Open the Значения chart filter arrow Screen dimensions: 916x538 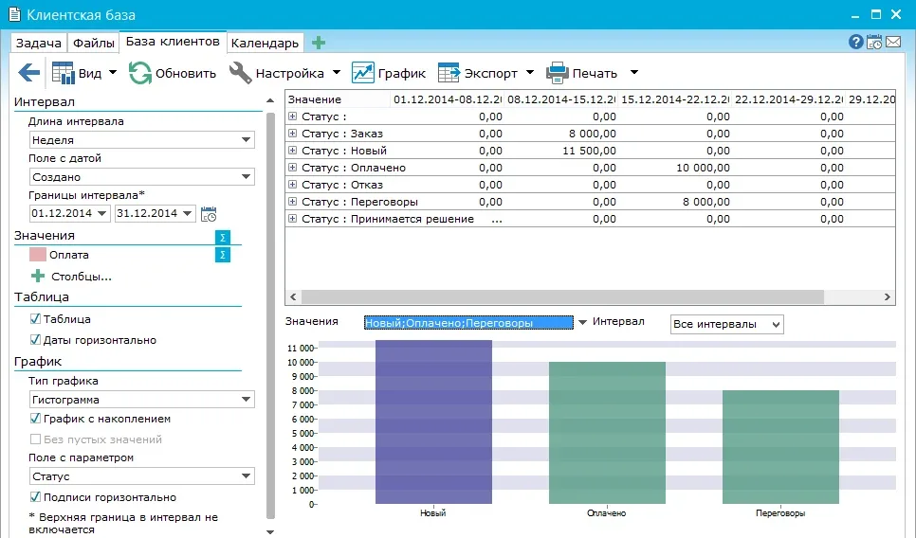582,322
